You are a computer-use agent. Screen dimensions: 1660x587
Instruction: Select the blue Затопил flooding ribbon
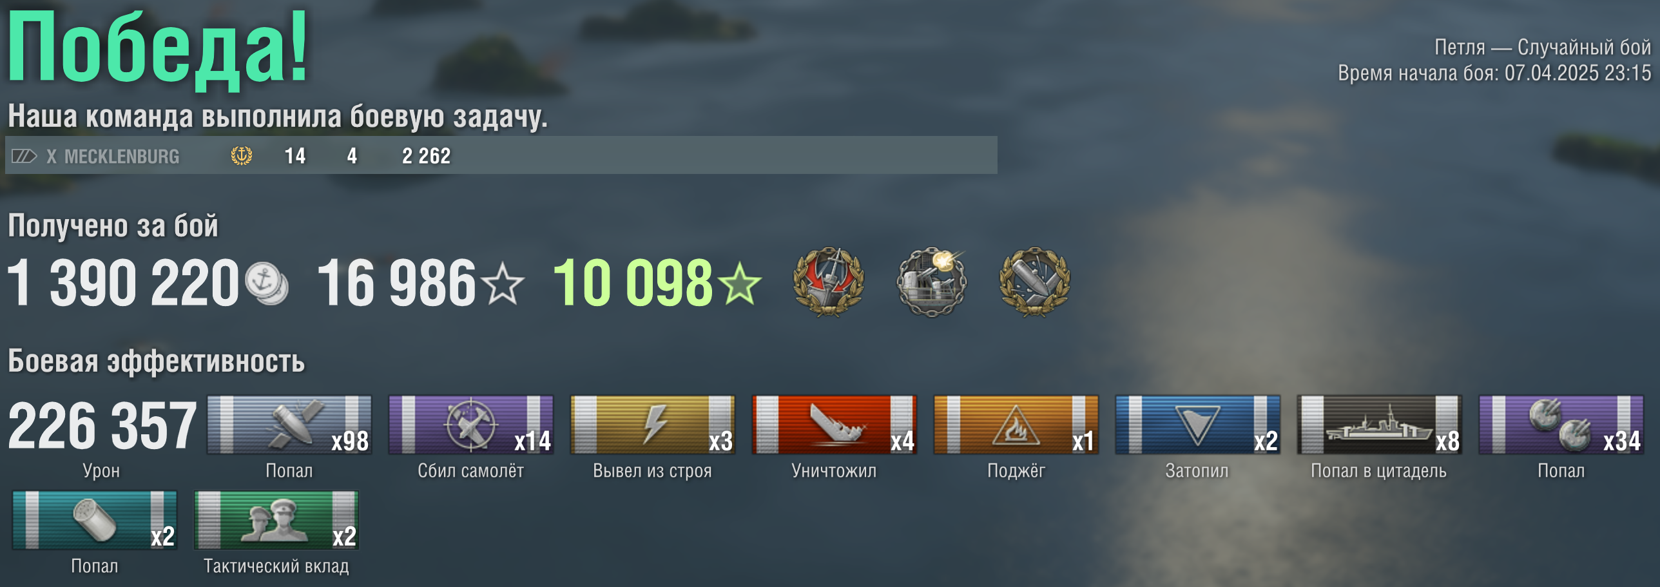click(x=1197, y=425)
